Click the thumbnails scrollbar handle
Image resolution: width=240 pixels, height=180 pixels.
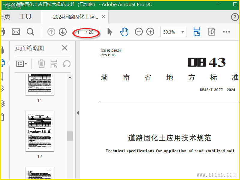coord(70,136)
